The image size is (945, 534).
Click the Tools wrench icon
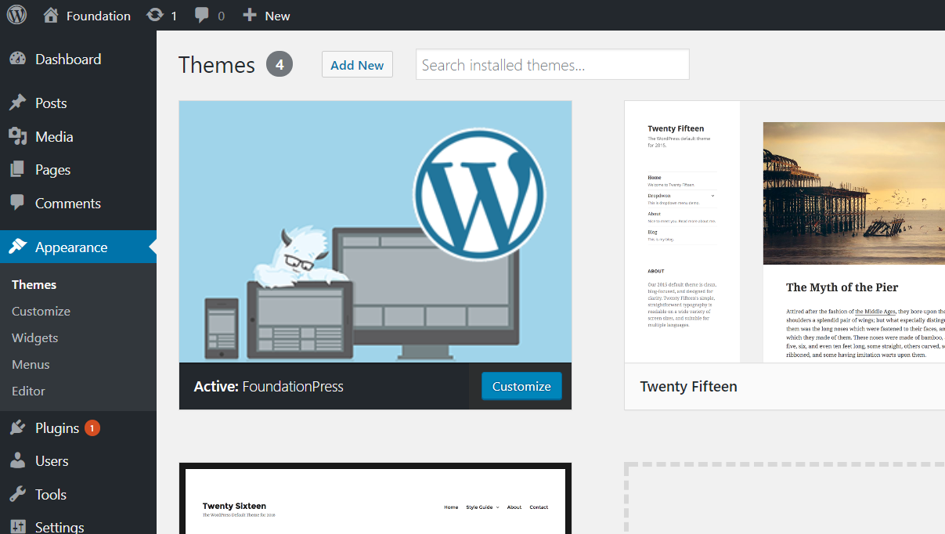17,495
